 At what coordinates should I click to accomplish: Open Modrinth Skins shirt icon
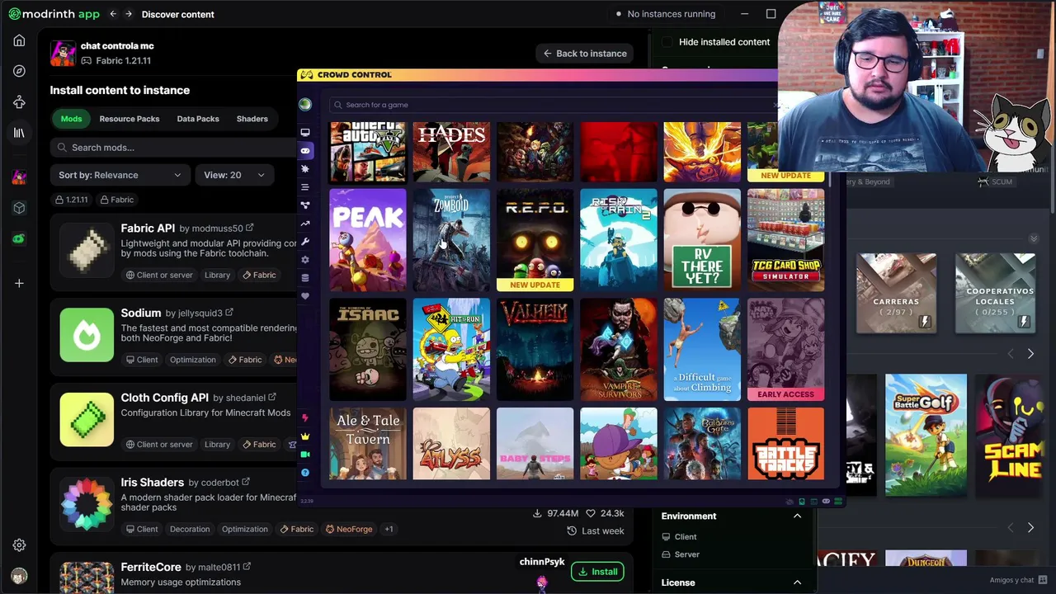click(x=19, y=102)
